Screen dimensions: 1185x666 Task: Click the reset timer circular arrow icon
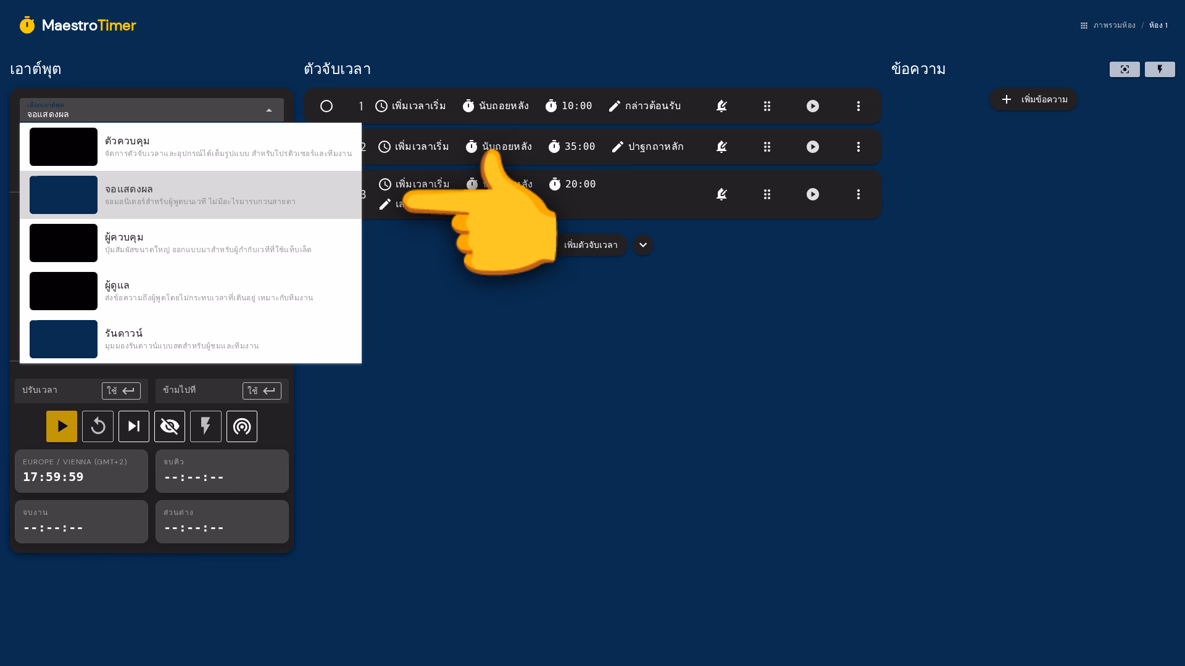pos(98,426)
